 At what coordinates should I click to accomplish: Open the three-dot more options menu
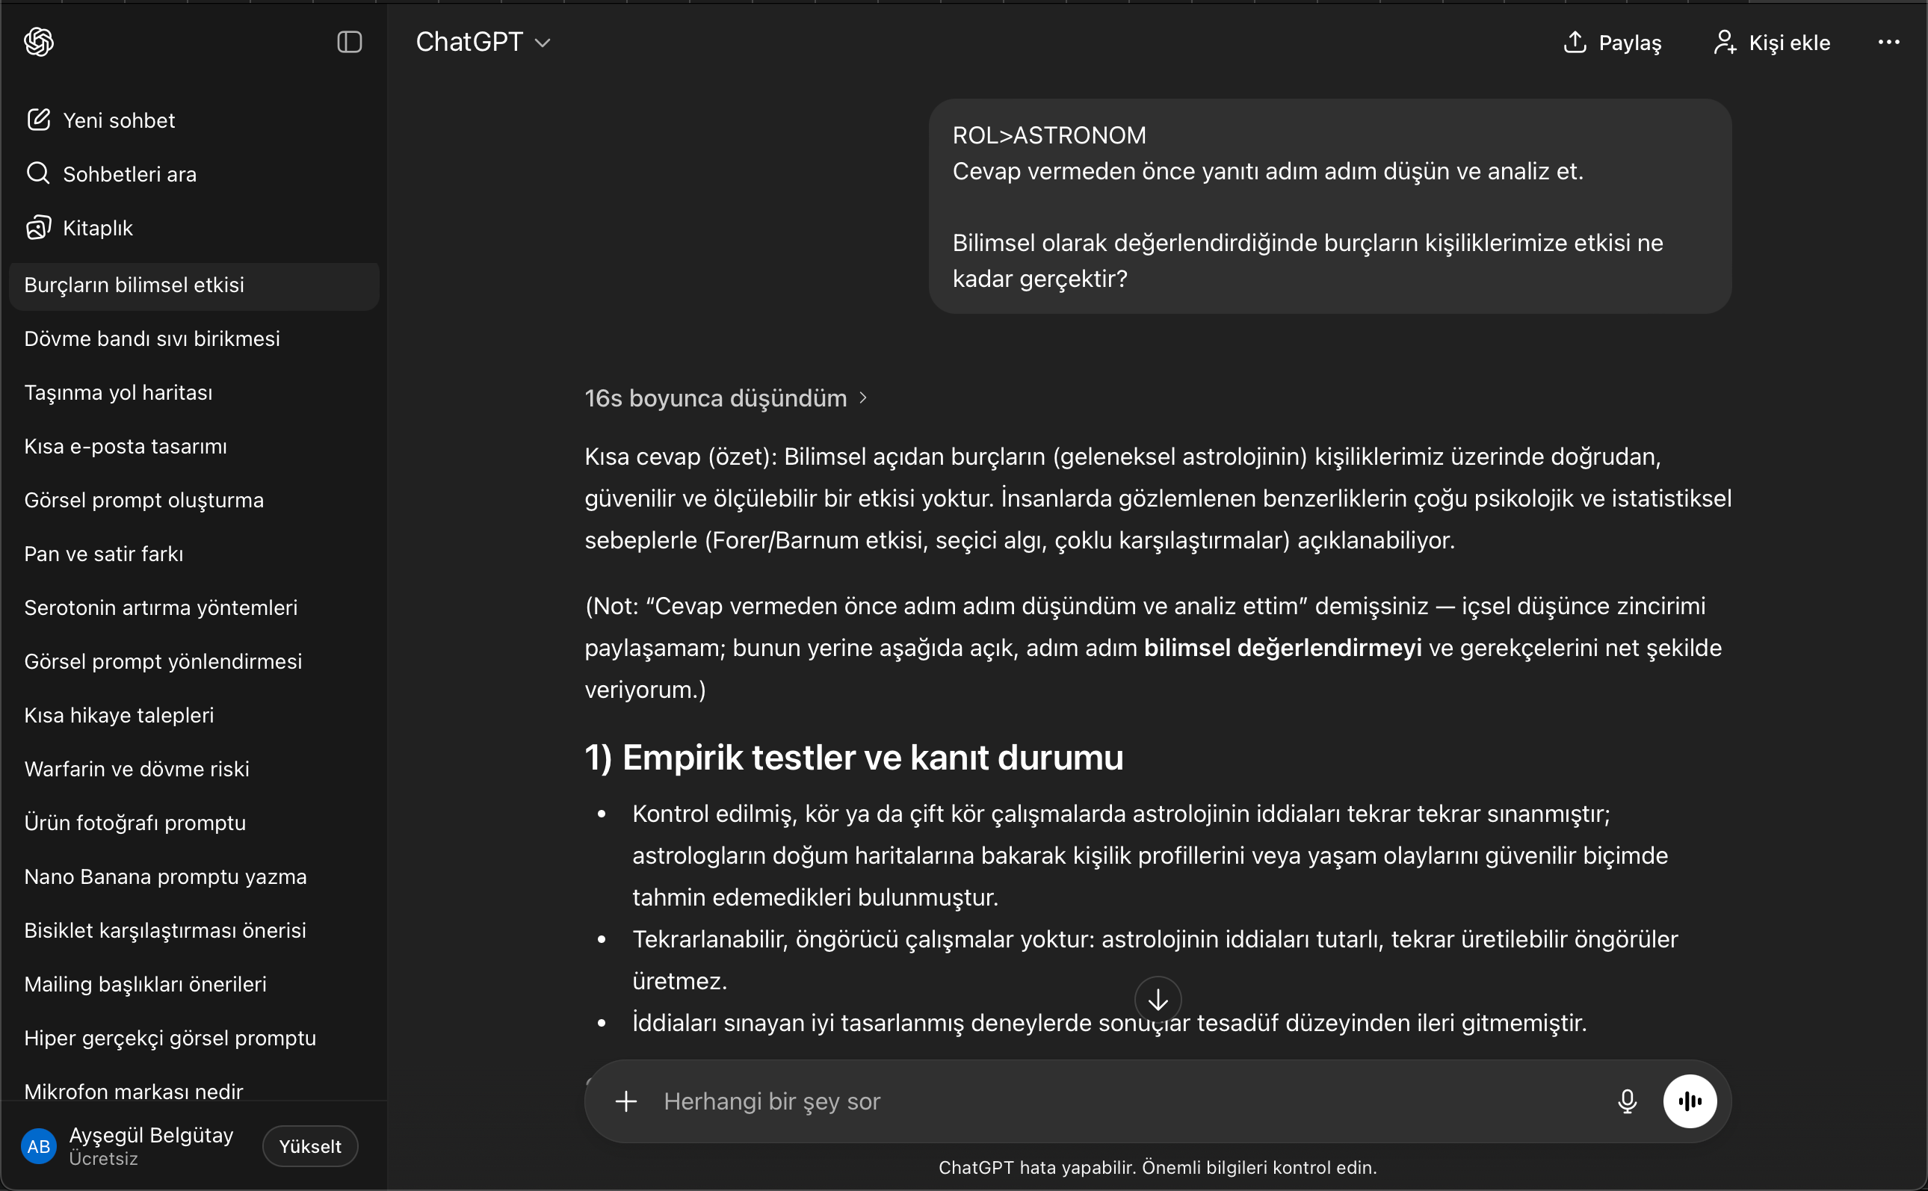[x=1888, y=43]
